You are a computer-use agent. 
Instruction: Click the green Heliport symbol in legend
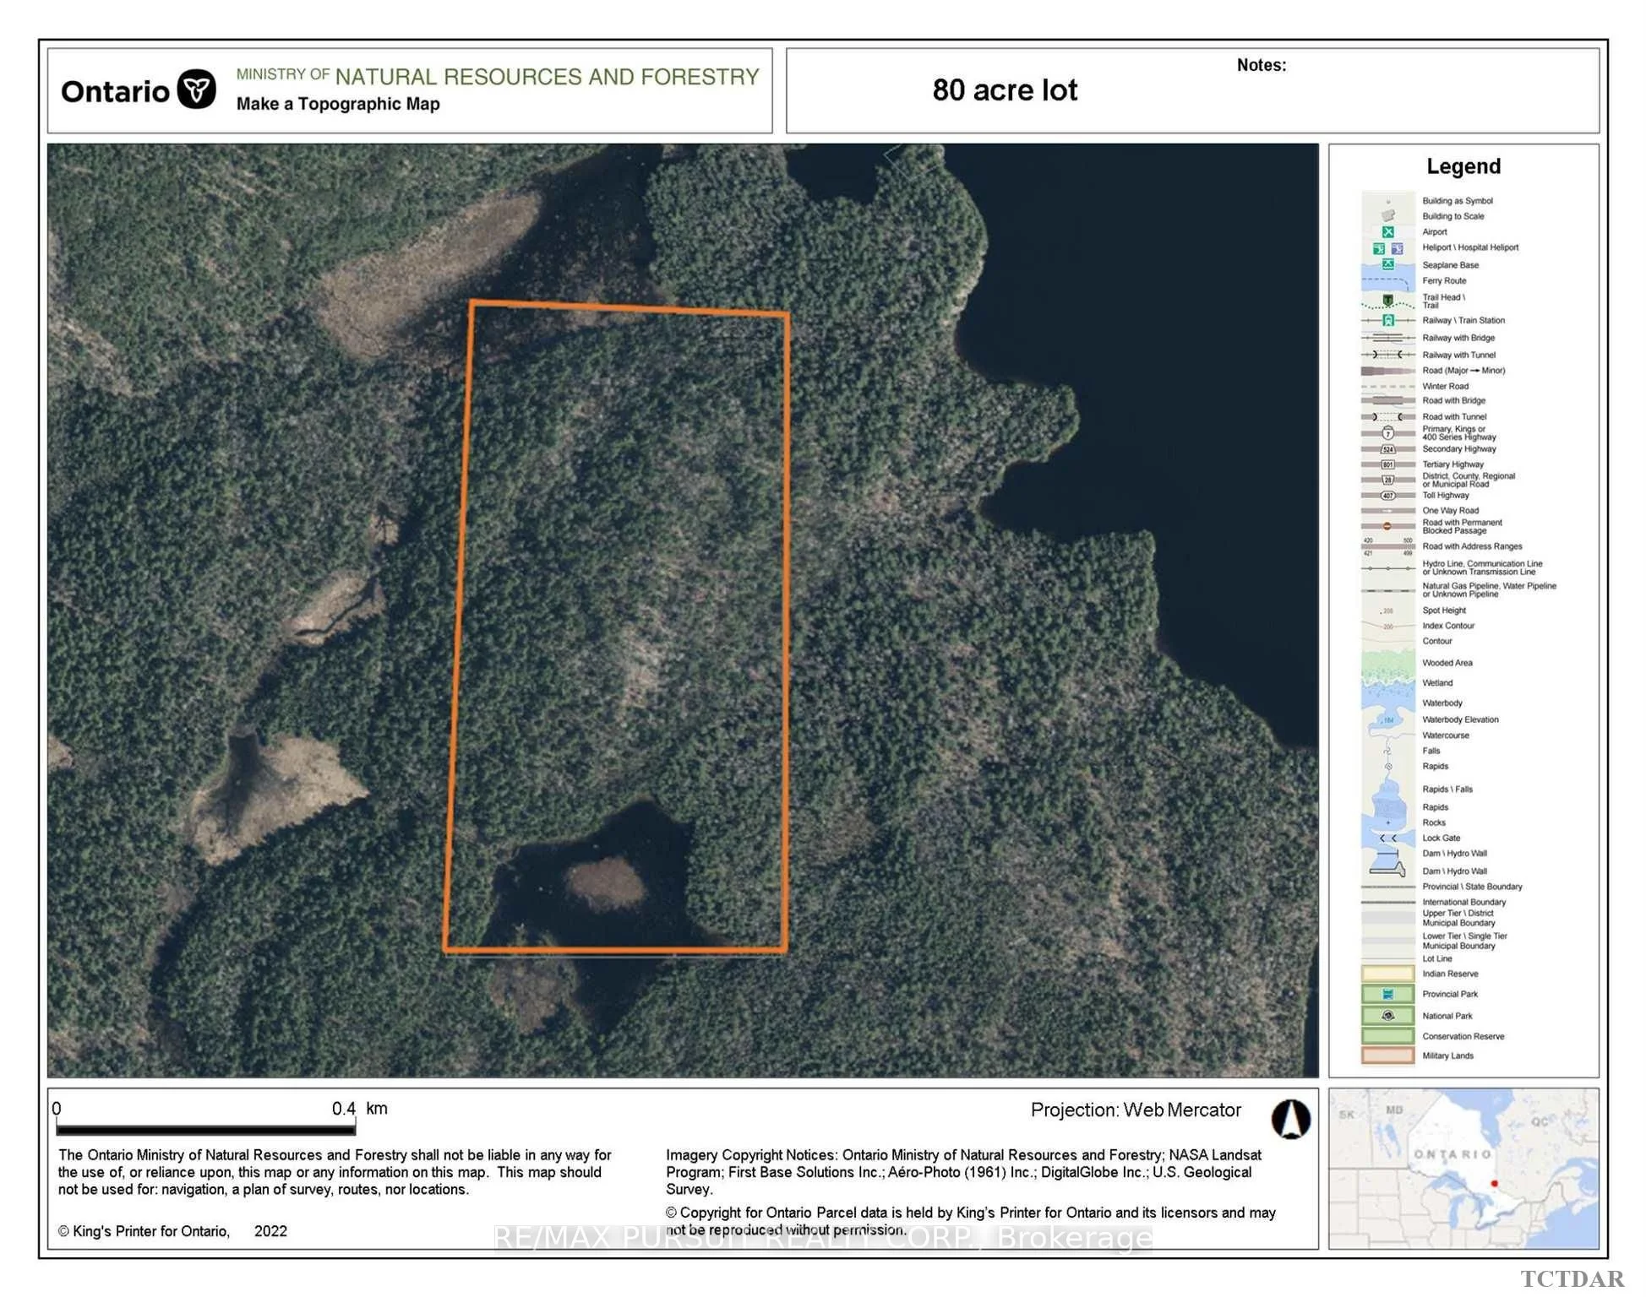(x=1379, y=248)
